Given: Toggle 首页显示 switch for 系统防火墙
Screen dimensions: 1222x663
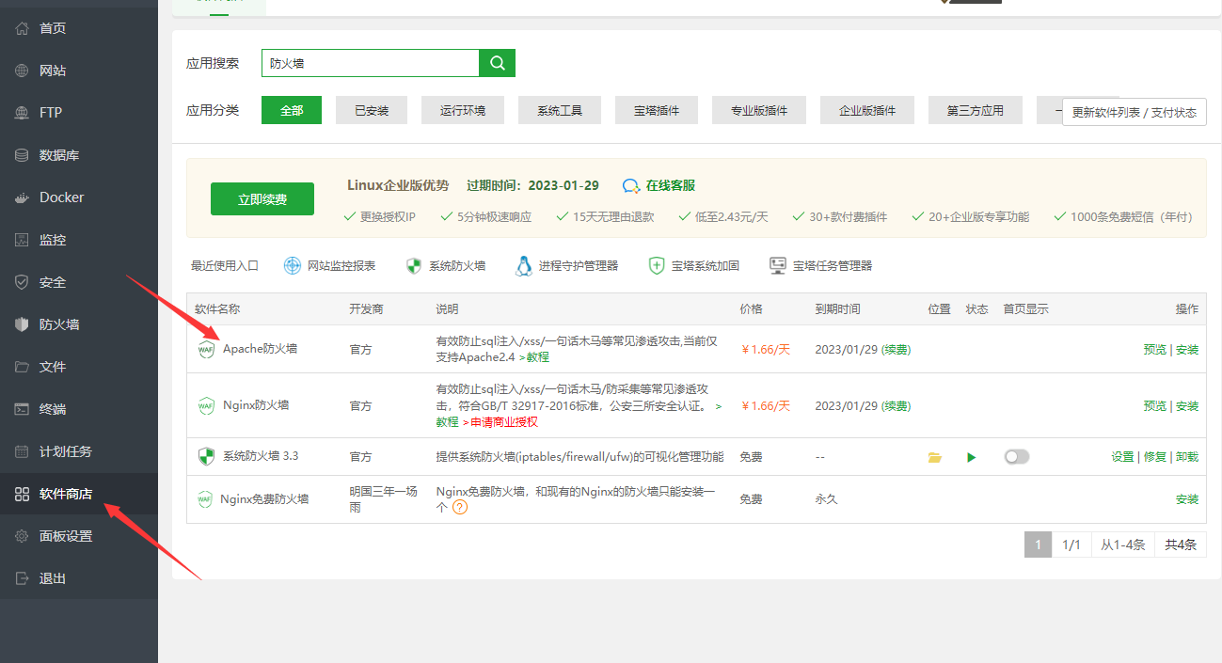Looking at the screenshot, I should (x=1017, y=456).
